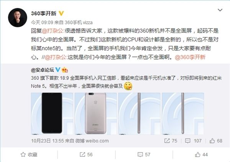Click the blue verified badge beside 安卓论坛

[x=58, y=70]
